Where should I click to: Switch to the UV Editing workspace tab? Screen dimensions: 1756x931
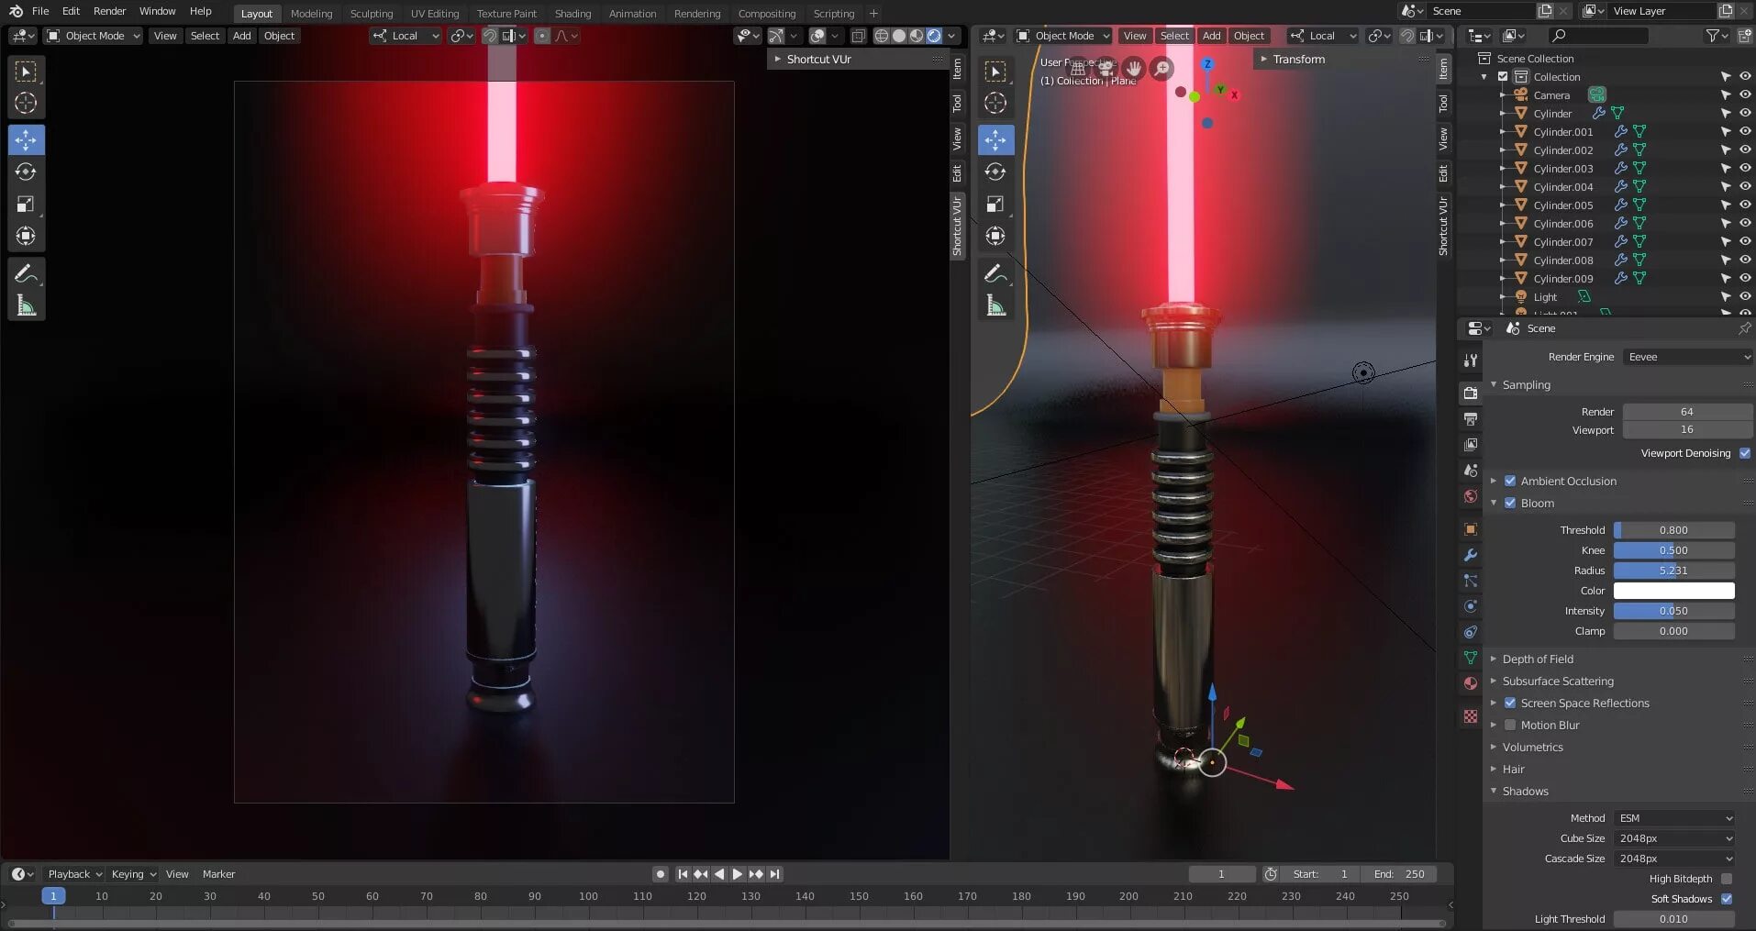coord(435,14)
